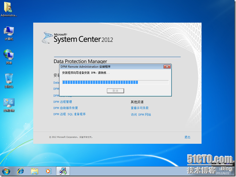Viewport: 236px width, 177px height.
Task: Open the 查看许可条款 link
Action: pyautogui.click(x=140, y=108)
